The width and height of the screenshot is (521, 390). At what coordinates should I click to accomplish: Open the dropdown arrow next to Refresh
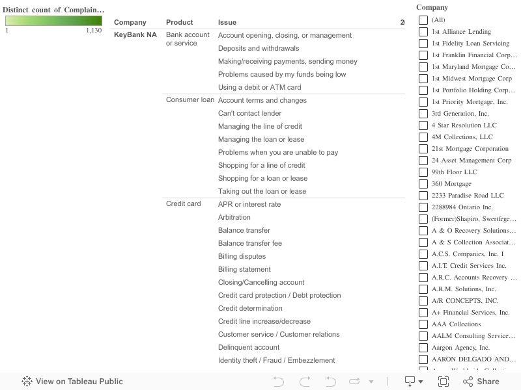pyautogui.click(x=371, y=382)
